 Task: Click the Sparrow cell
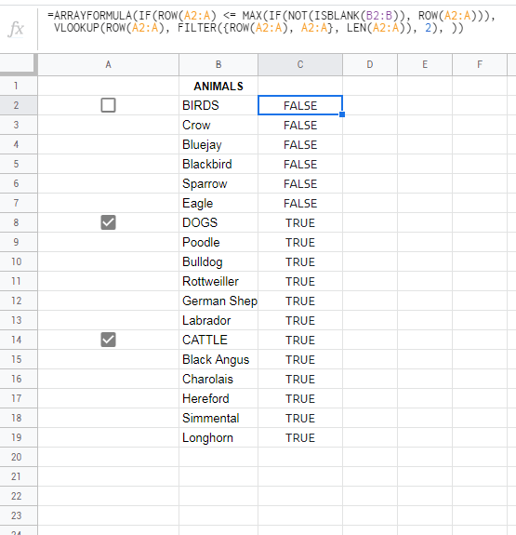coord(218,183)
